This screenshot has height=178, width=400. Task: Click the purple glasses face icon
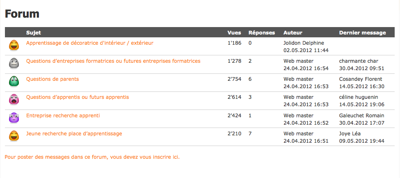[x=14, y=118]
